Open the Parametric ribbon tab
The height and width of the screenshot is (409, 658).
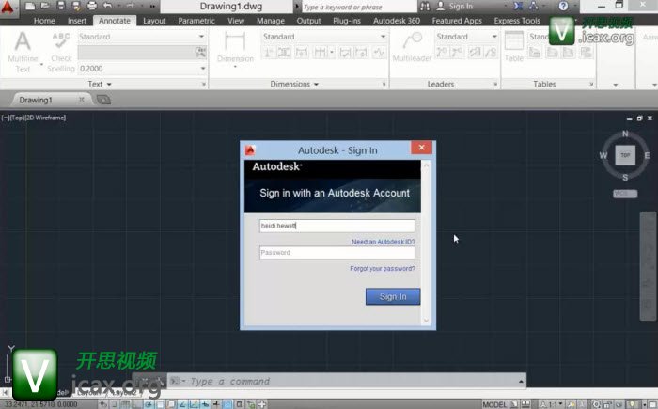tap(196, 20)
